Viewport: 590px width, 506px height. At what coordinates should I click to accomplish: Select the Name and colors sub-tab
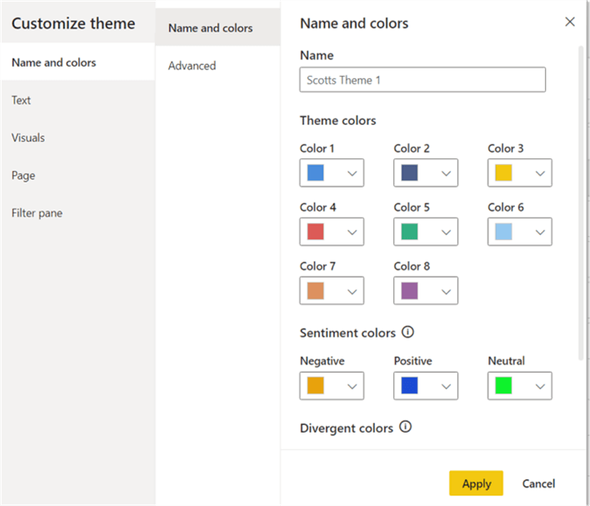tap(217, 28)
